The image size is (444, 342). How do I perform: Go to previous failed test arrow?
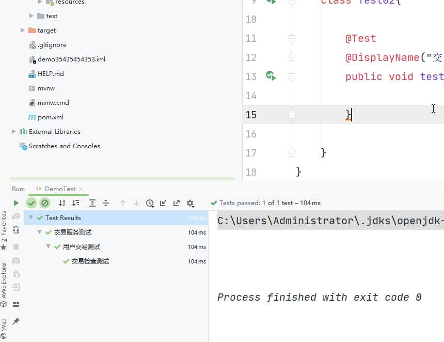(122, 203)
